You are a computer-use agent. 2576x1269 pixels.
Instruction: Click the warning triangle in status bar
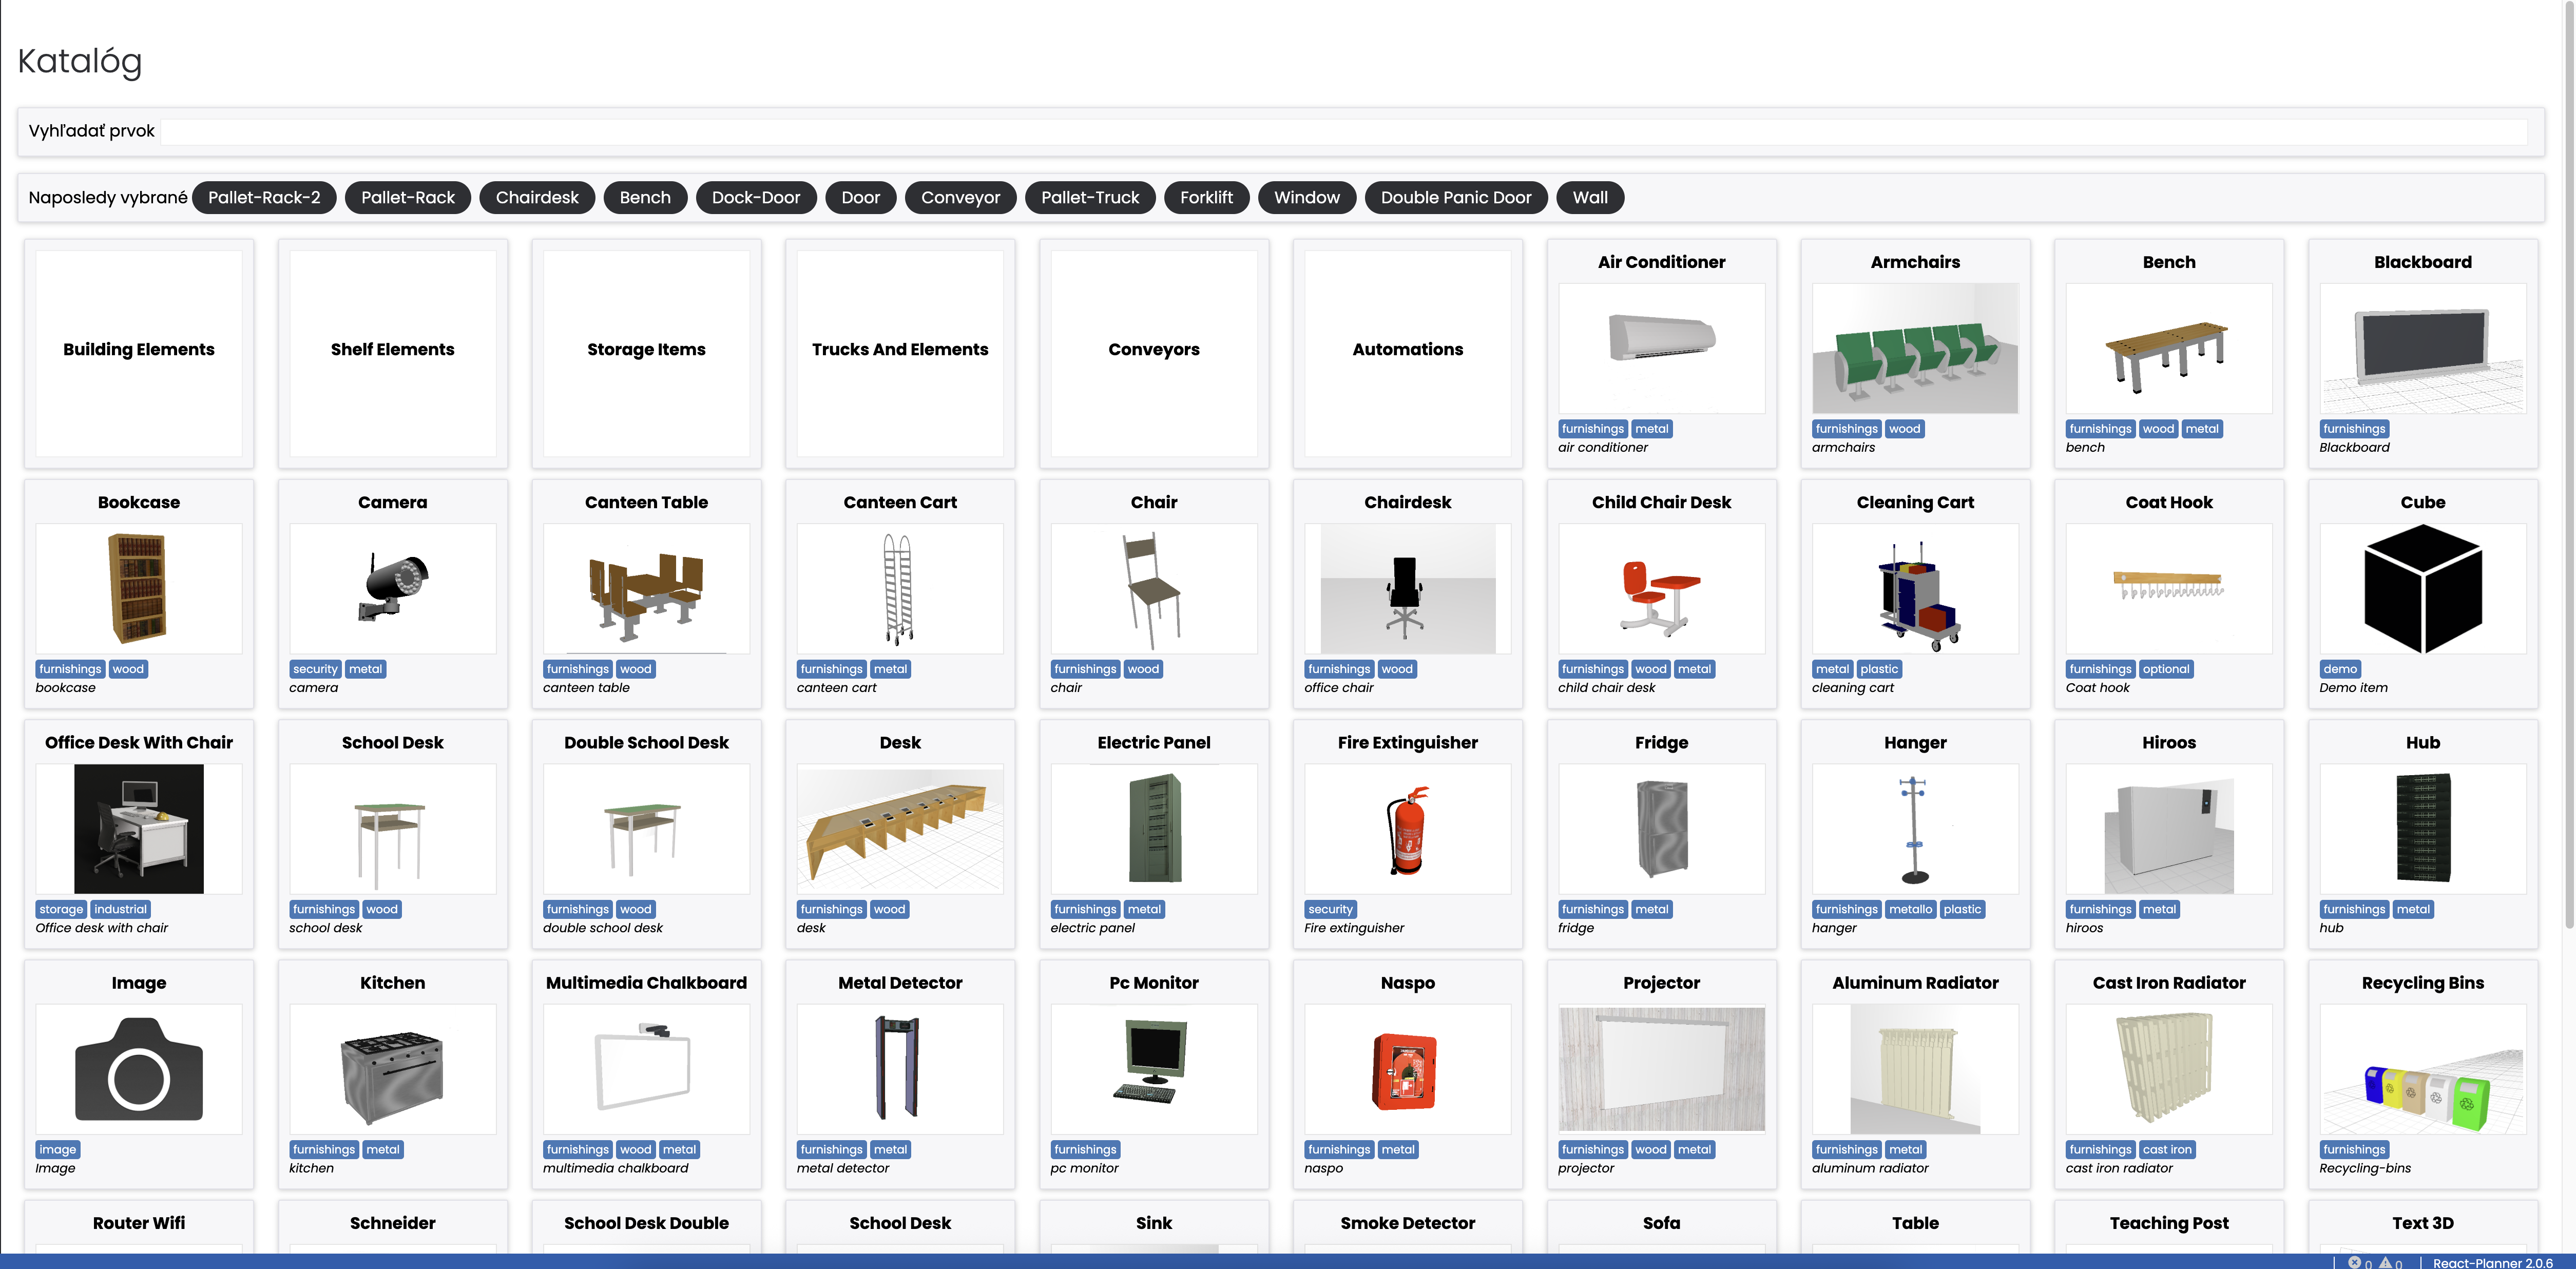tap(2385, 1262)
